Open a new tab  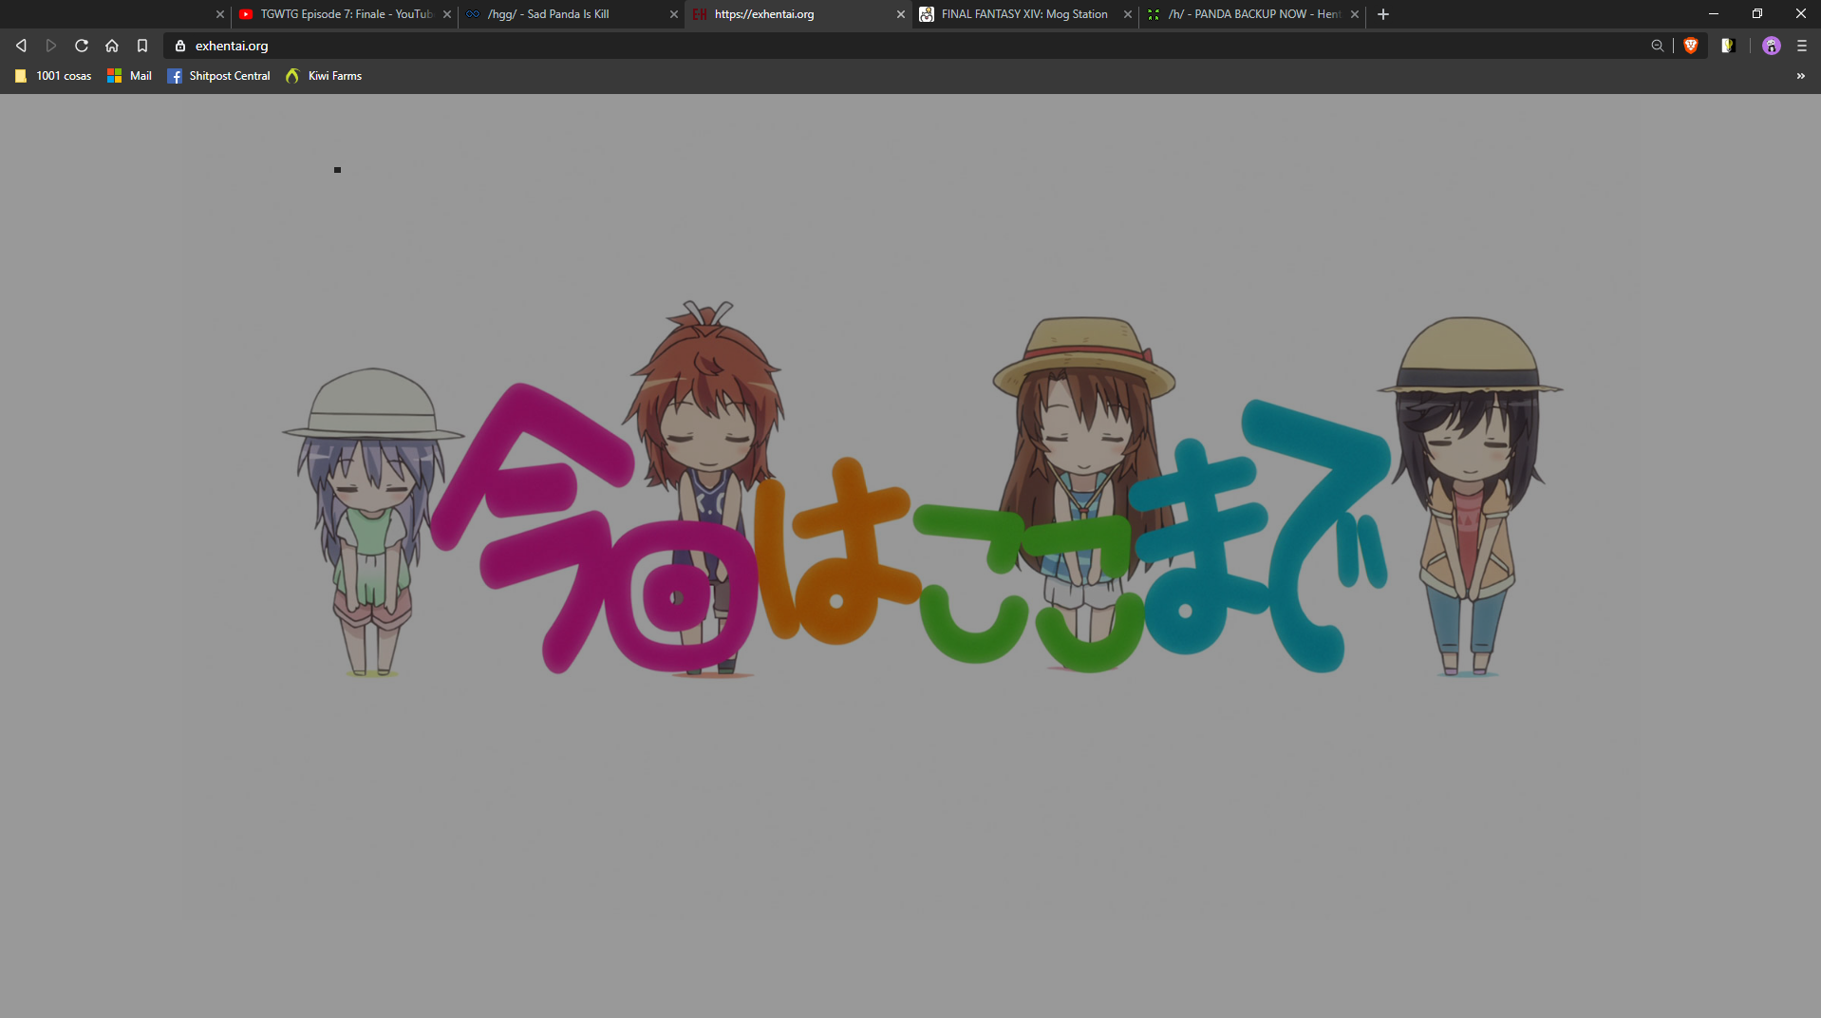pos(1383,14)
